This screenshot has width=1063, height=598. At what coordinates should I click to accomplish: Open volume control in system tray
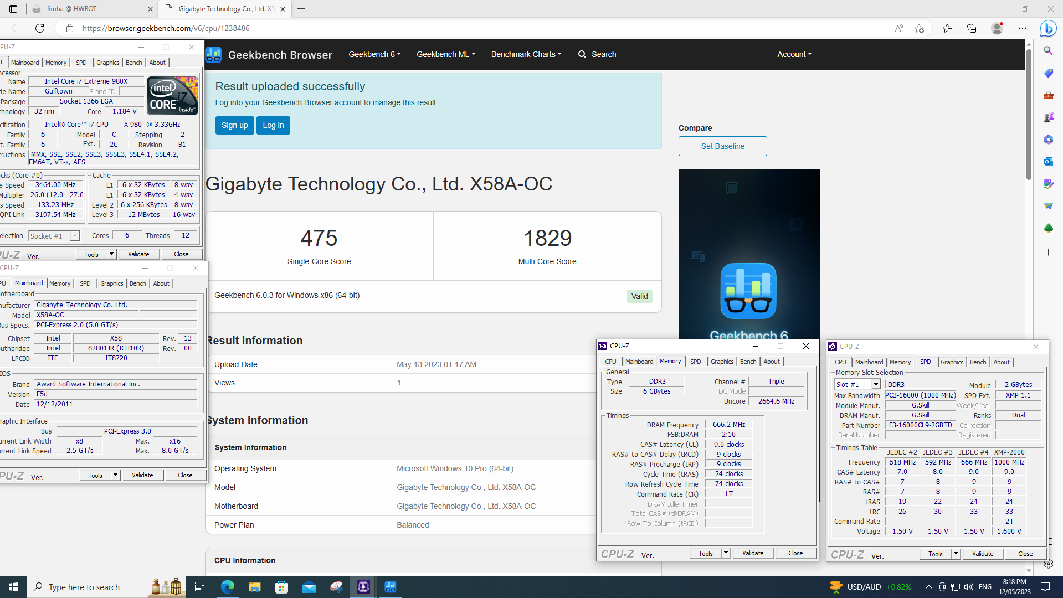(x=968, y=587)
